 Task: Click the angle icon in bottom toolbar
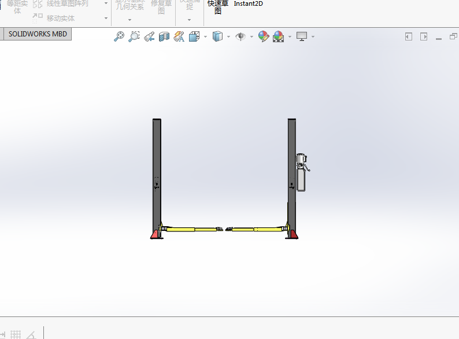[31, 335]
